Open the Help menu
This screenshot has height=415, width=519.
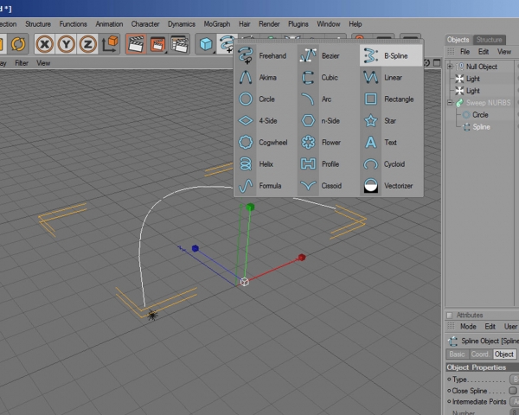point(356,24)
